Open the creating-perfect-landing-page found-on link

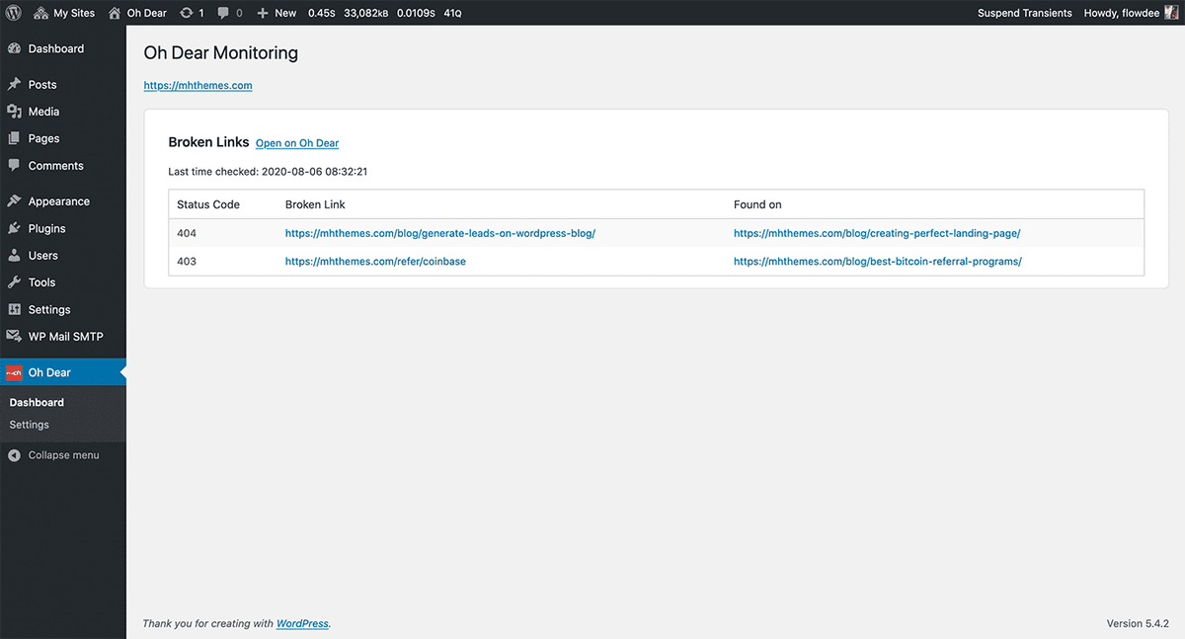point(877,234)
